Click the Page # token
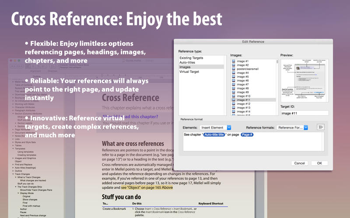Image resolution: width=350 pixels, height=218 pixels. tap(247, 135)
